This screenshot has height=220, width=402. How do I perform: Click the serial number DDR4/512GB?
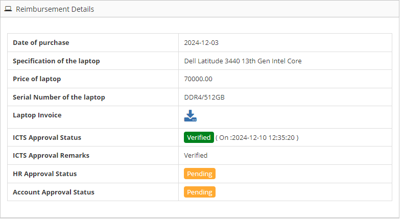[x=204, y=97]
